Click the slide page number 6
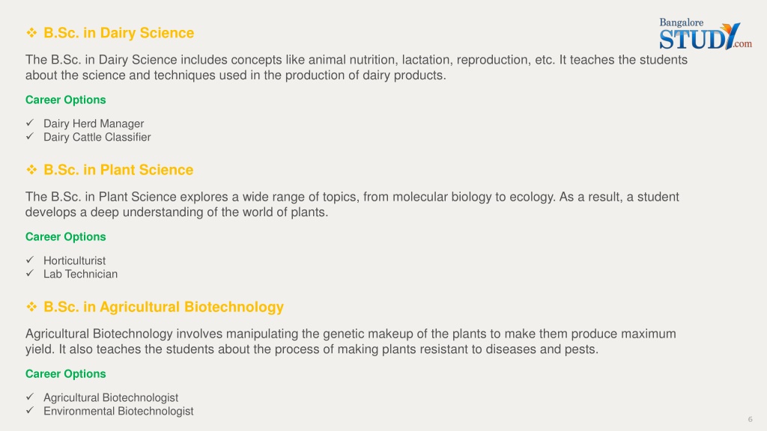Image resolution: width=767 pixels, height=431 pixels. tap(750, 419)
